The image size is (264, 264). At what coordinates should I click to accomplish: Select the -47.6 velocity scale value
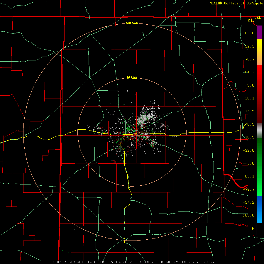click(248, 163)
